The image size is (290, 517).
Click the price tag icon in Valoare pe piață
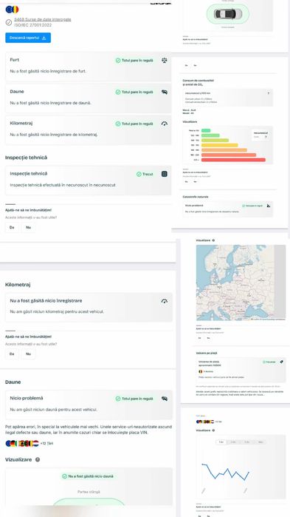[x=281, y=362]
